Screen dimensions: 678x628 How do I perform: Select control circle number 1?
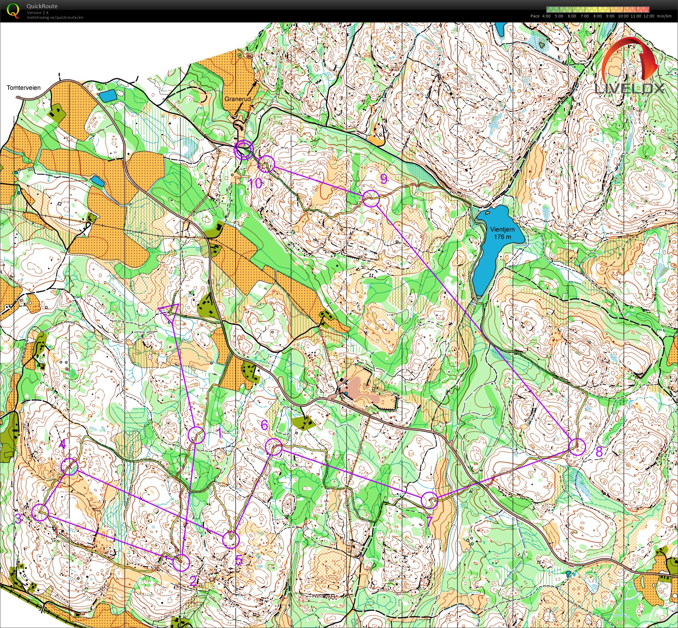coord(196,435)
